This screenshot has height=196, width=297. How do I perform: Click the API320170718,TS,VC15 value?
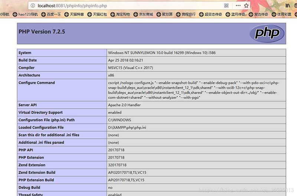pos(127,173)
